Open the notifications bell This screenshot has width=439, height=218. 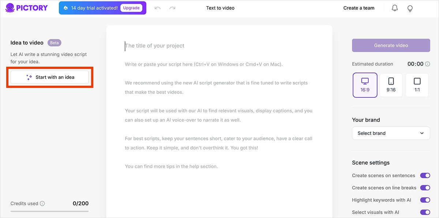[395, 8]
